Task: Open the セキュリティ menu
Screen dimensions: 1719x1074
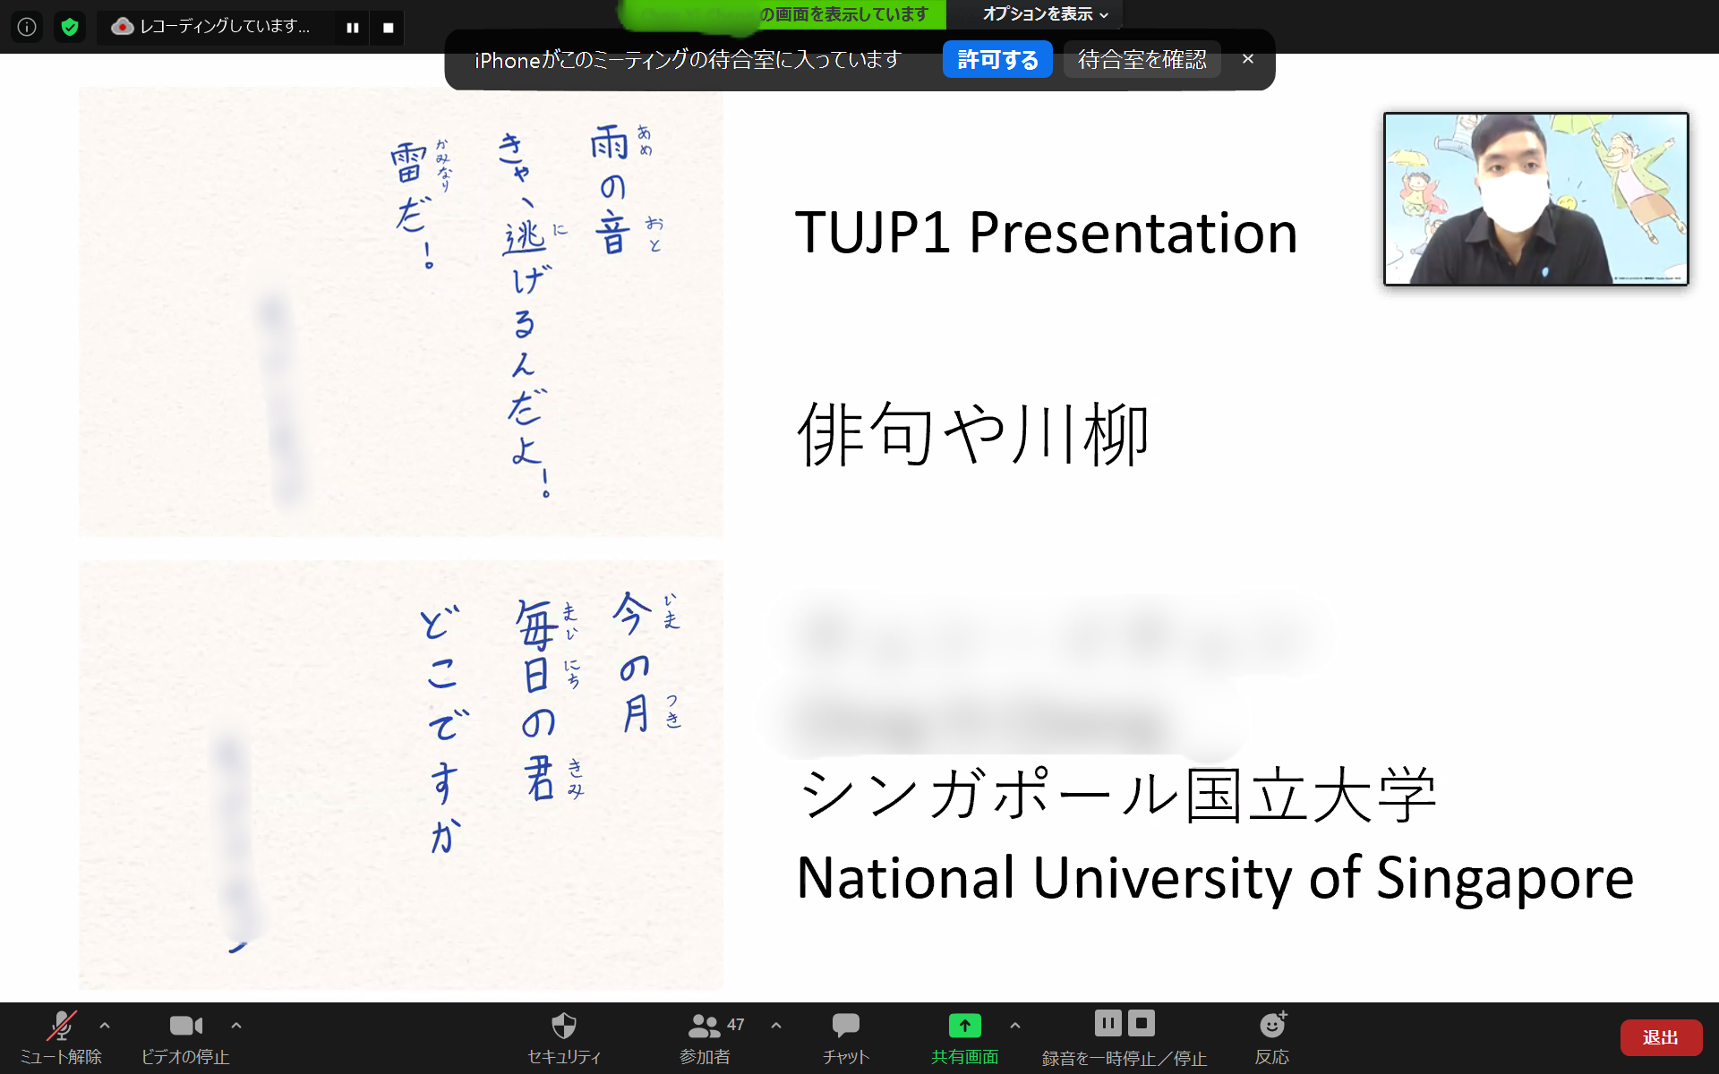Action: [564, 1037]
